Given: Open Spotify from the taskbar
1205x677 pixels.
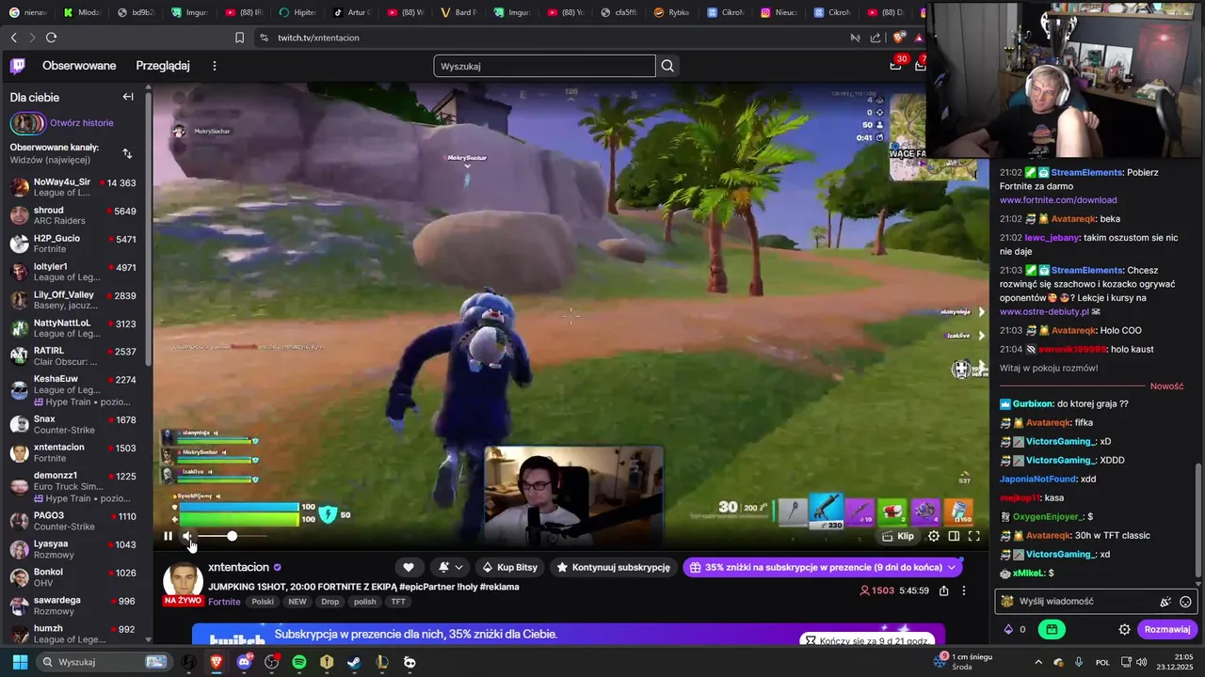Looking at the screenshot, I should point(299,662).
